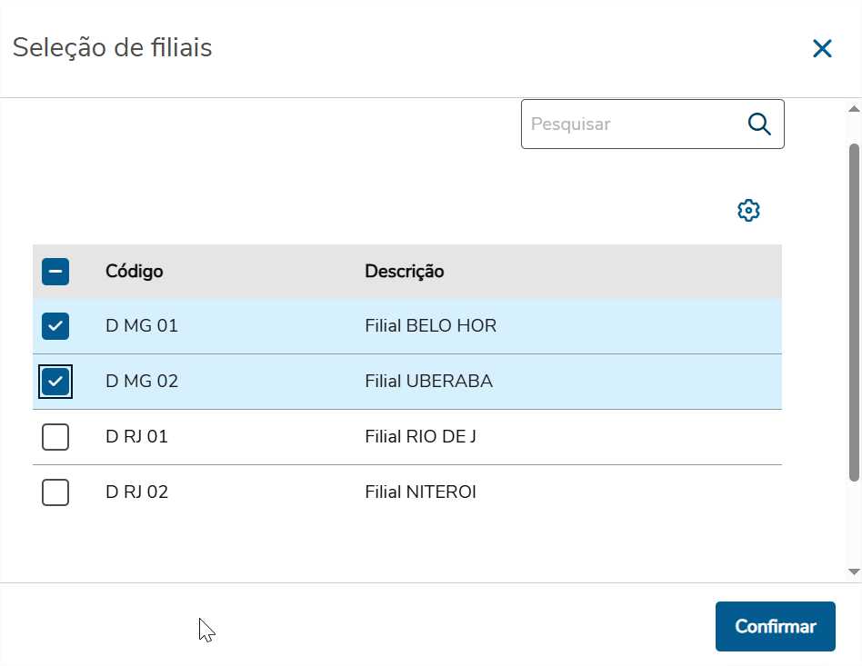This screenshot has height=666, width=862.
Task: Toggle the select-all header checkbox
Action: click(55, 272)
